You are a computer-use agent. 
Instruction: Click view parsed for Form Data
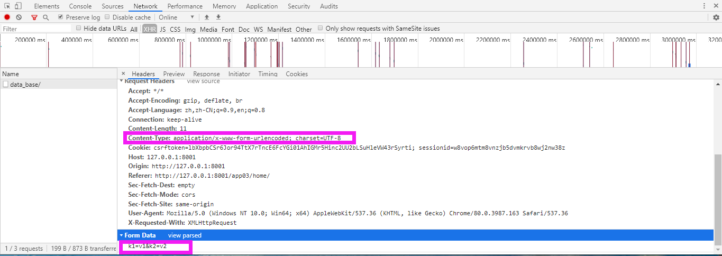pyautogui.click(x=185, y=235)
